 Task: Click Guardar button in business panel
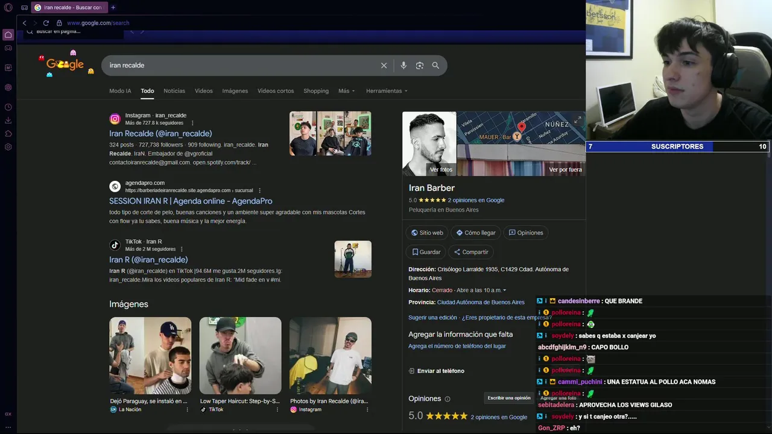(426, 252)
